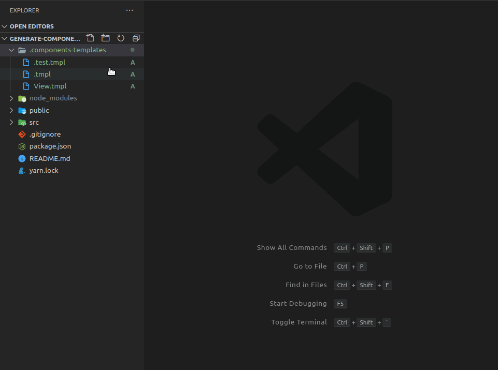Collapse the Open Editors section chevron
This screenshot has width=498, height=370.
[5, 26]
